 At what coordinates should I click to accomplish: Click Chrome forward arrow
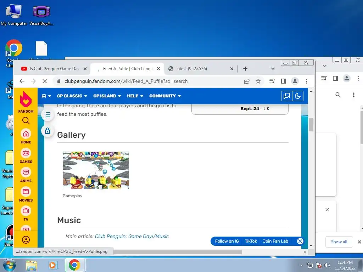click(33, 81)
